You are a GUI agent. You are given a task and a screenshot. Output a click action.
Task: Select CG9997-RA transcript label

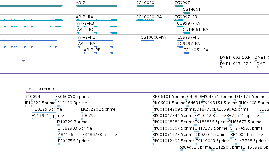point(188,23)
